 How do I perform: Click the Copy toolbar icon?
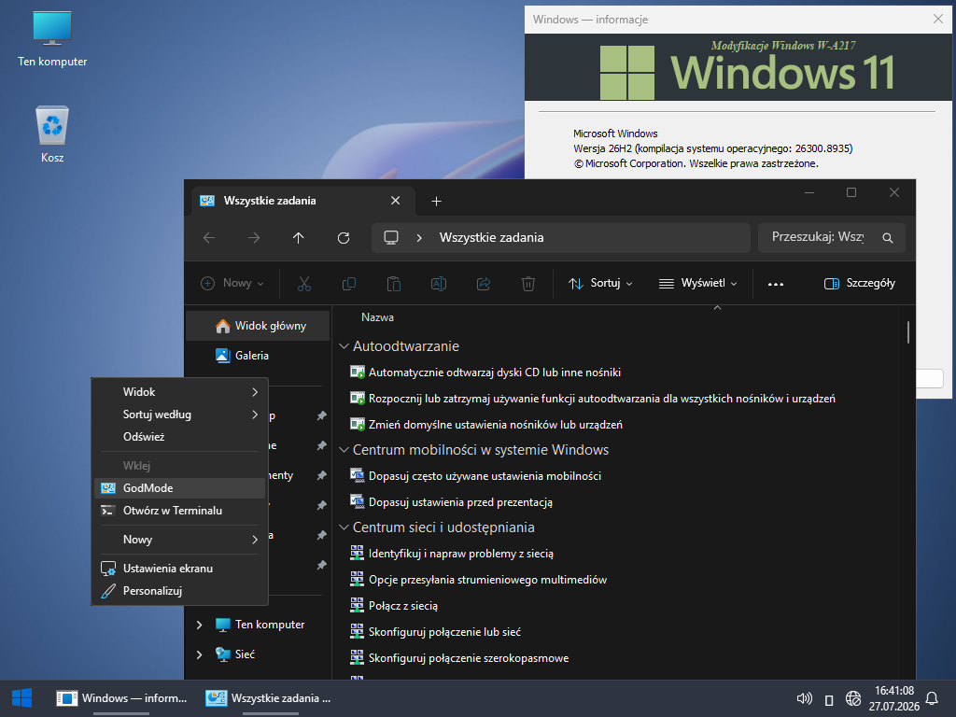tap(349, 284)
